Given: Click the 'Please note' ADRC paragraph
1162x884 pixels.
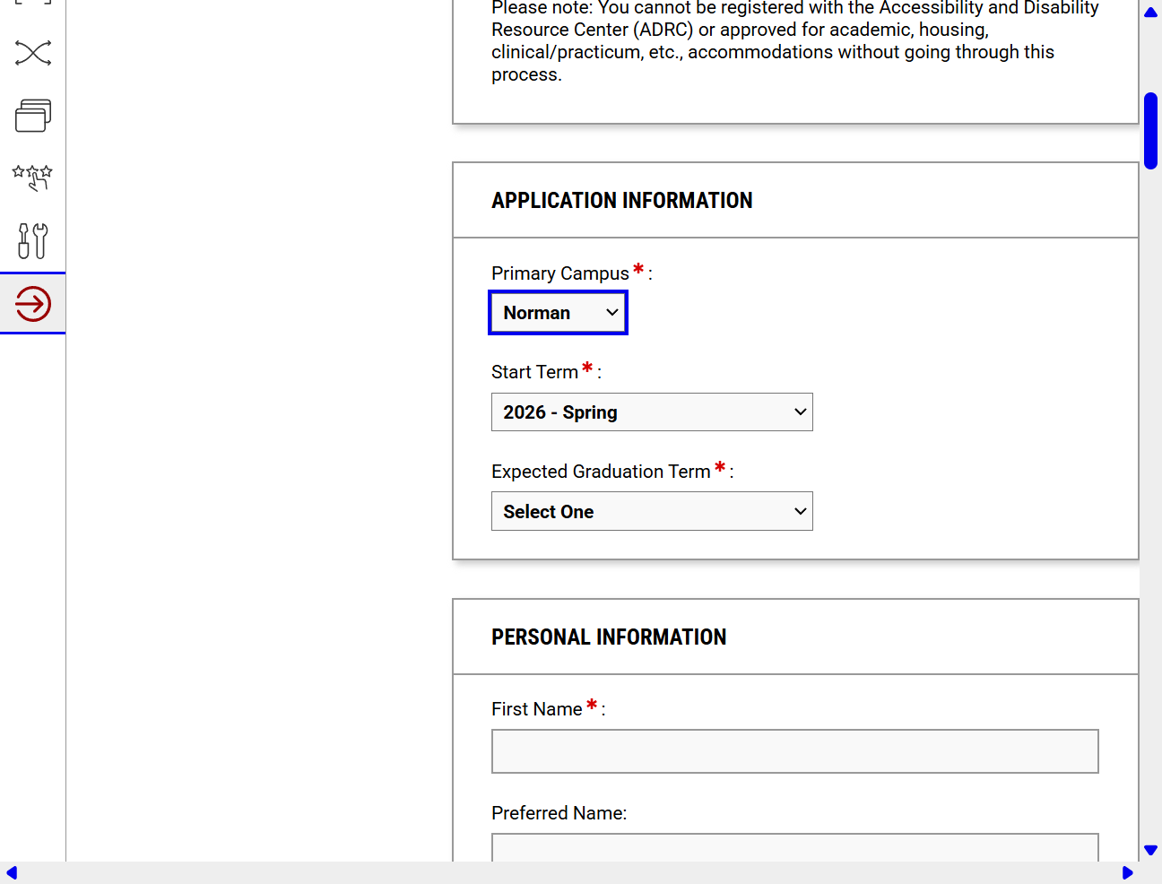Looking at the screenshot, I should pos(795,41).
